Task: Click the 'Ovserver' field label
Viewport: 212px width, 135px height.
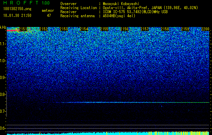Action: [x=68, y=4]
